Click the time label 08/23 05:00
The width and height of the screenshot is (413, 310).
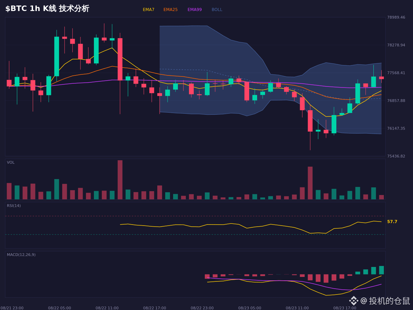point(250,308)
